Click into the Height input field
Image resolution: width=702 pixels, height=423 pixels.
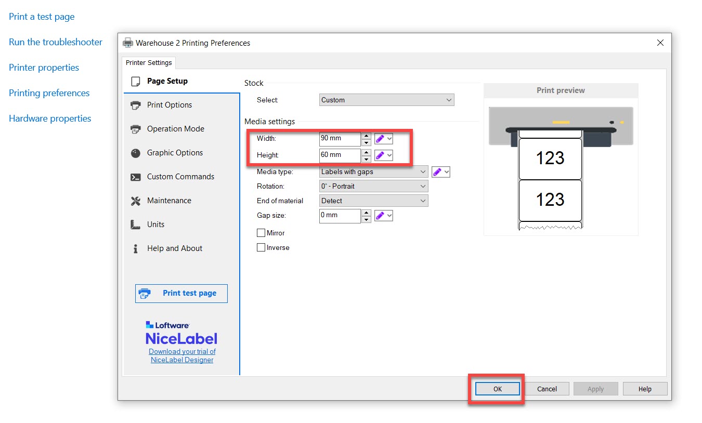pos(340,155)
